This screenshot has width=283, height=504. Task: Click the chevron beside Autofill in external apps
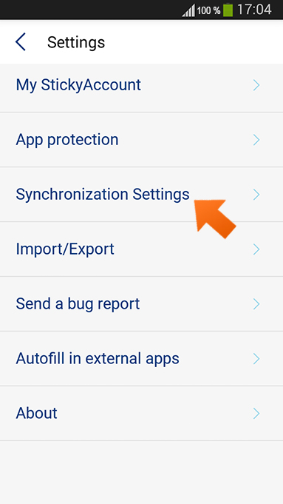pos(256,358)
